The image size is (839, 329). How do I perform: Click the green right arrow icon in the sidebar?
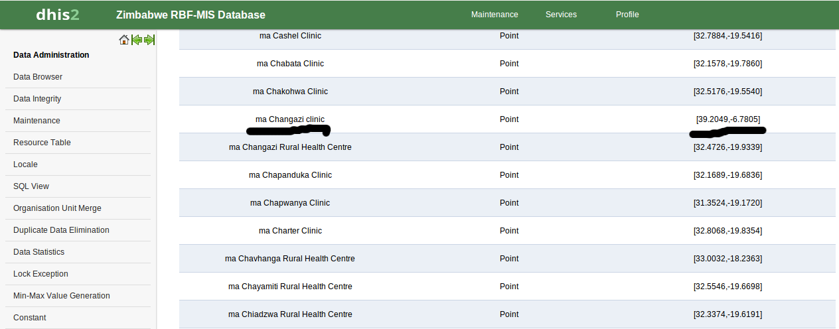[x=149, y=40]
